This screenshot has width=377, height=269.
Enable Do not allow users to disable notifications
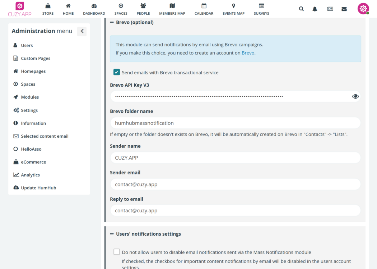click(117, 252)
